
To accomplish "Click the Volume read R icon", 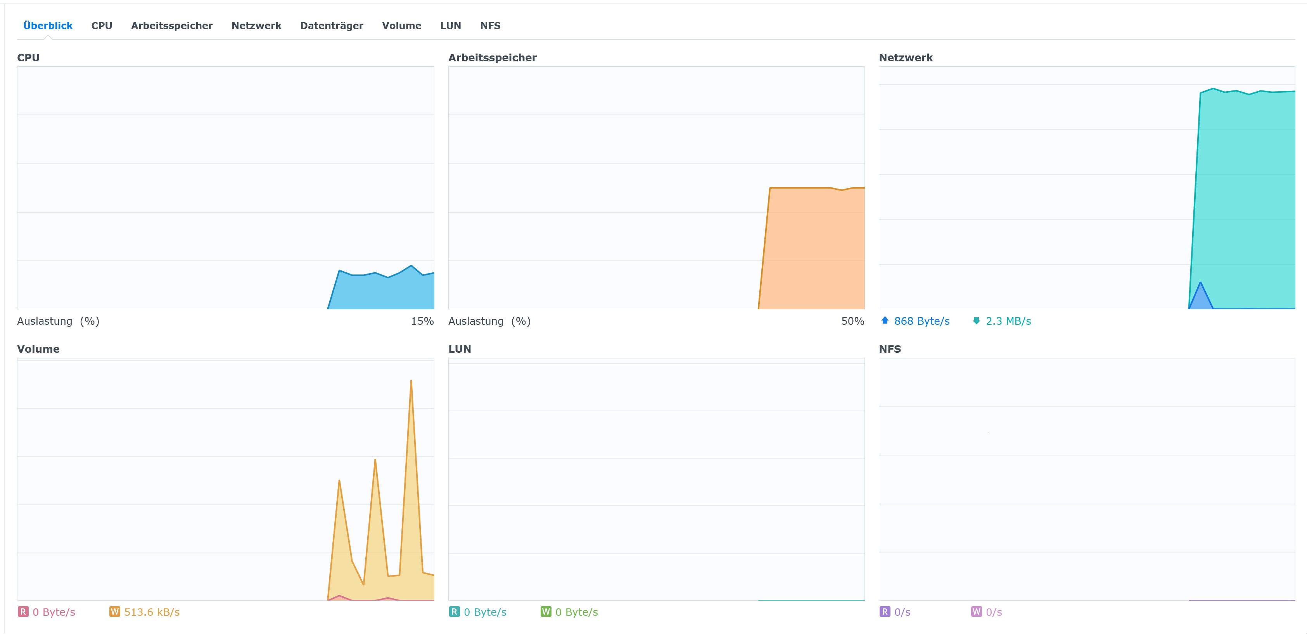I will click(23, 611).
